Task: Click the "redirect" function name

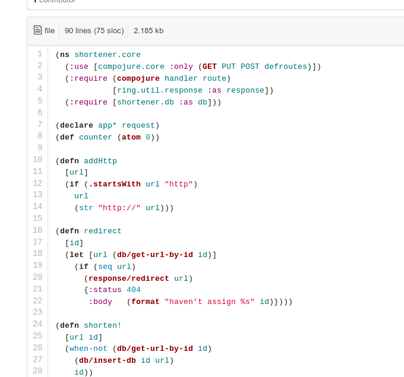Action: [x=103, y=231]
